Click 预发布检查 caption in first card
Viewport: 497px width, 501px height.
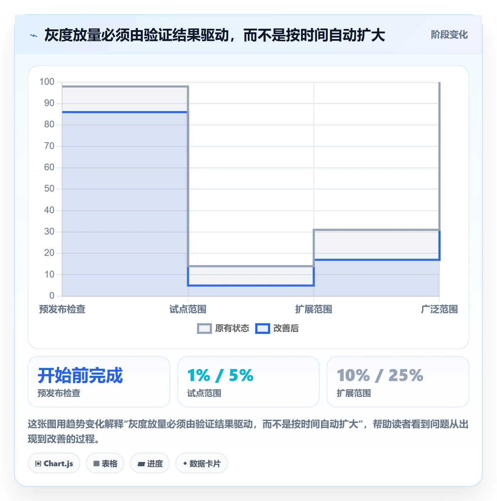[x=59, y=393]
